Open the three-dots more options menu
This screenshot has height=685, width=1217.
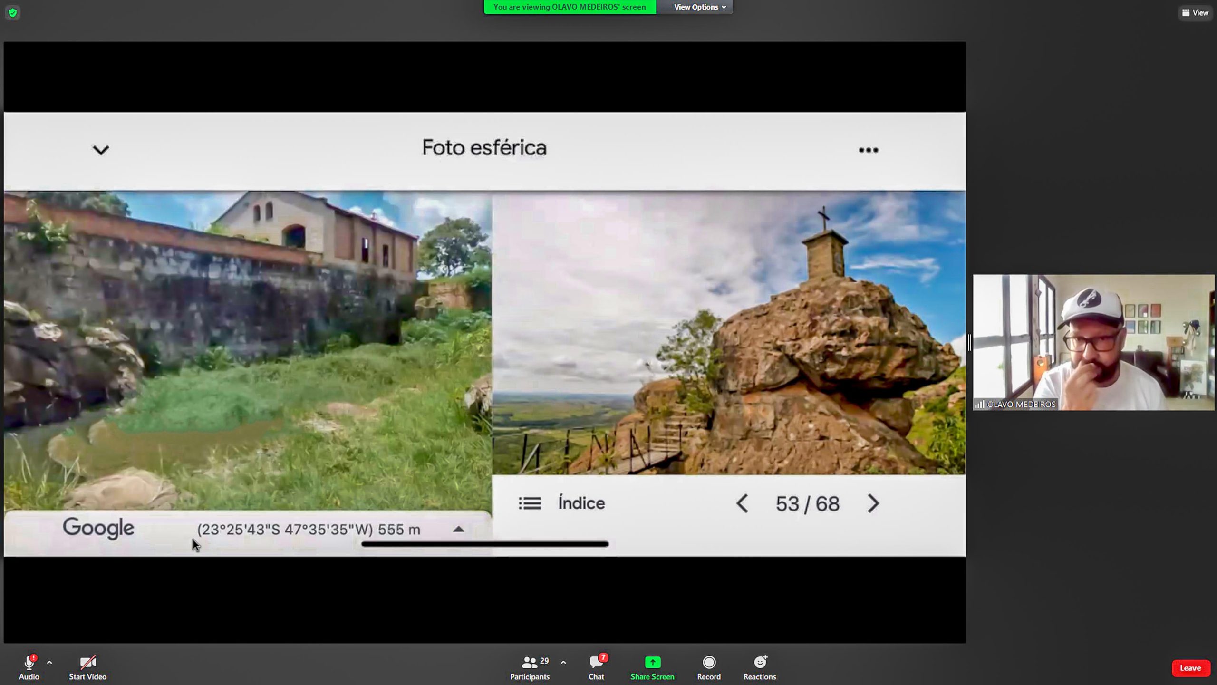868,150
